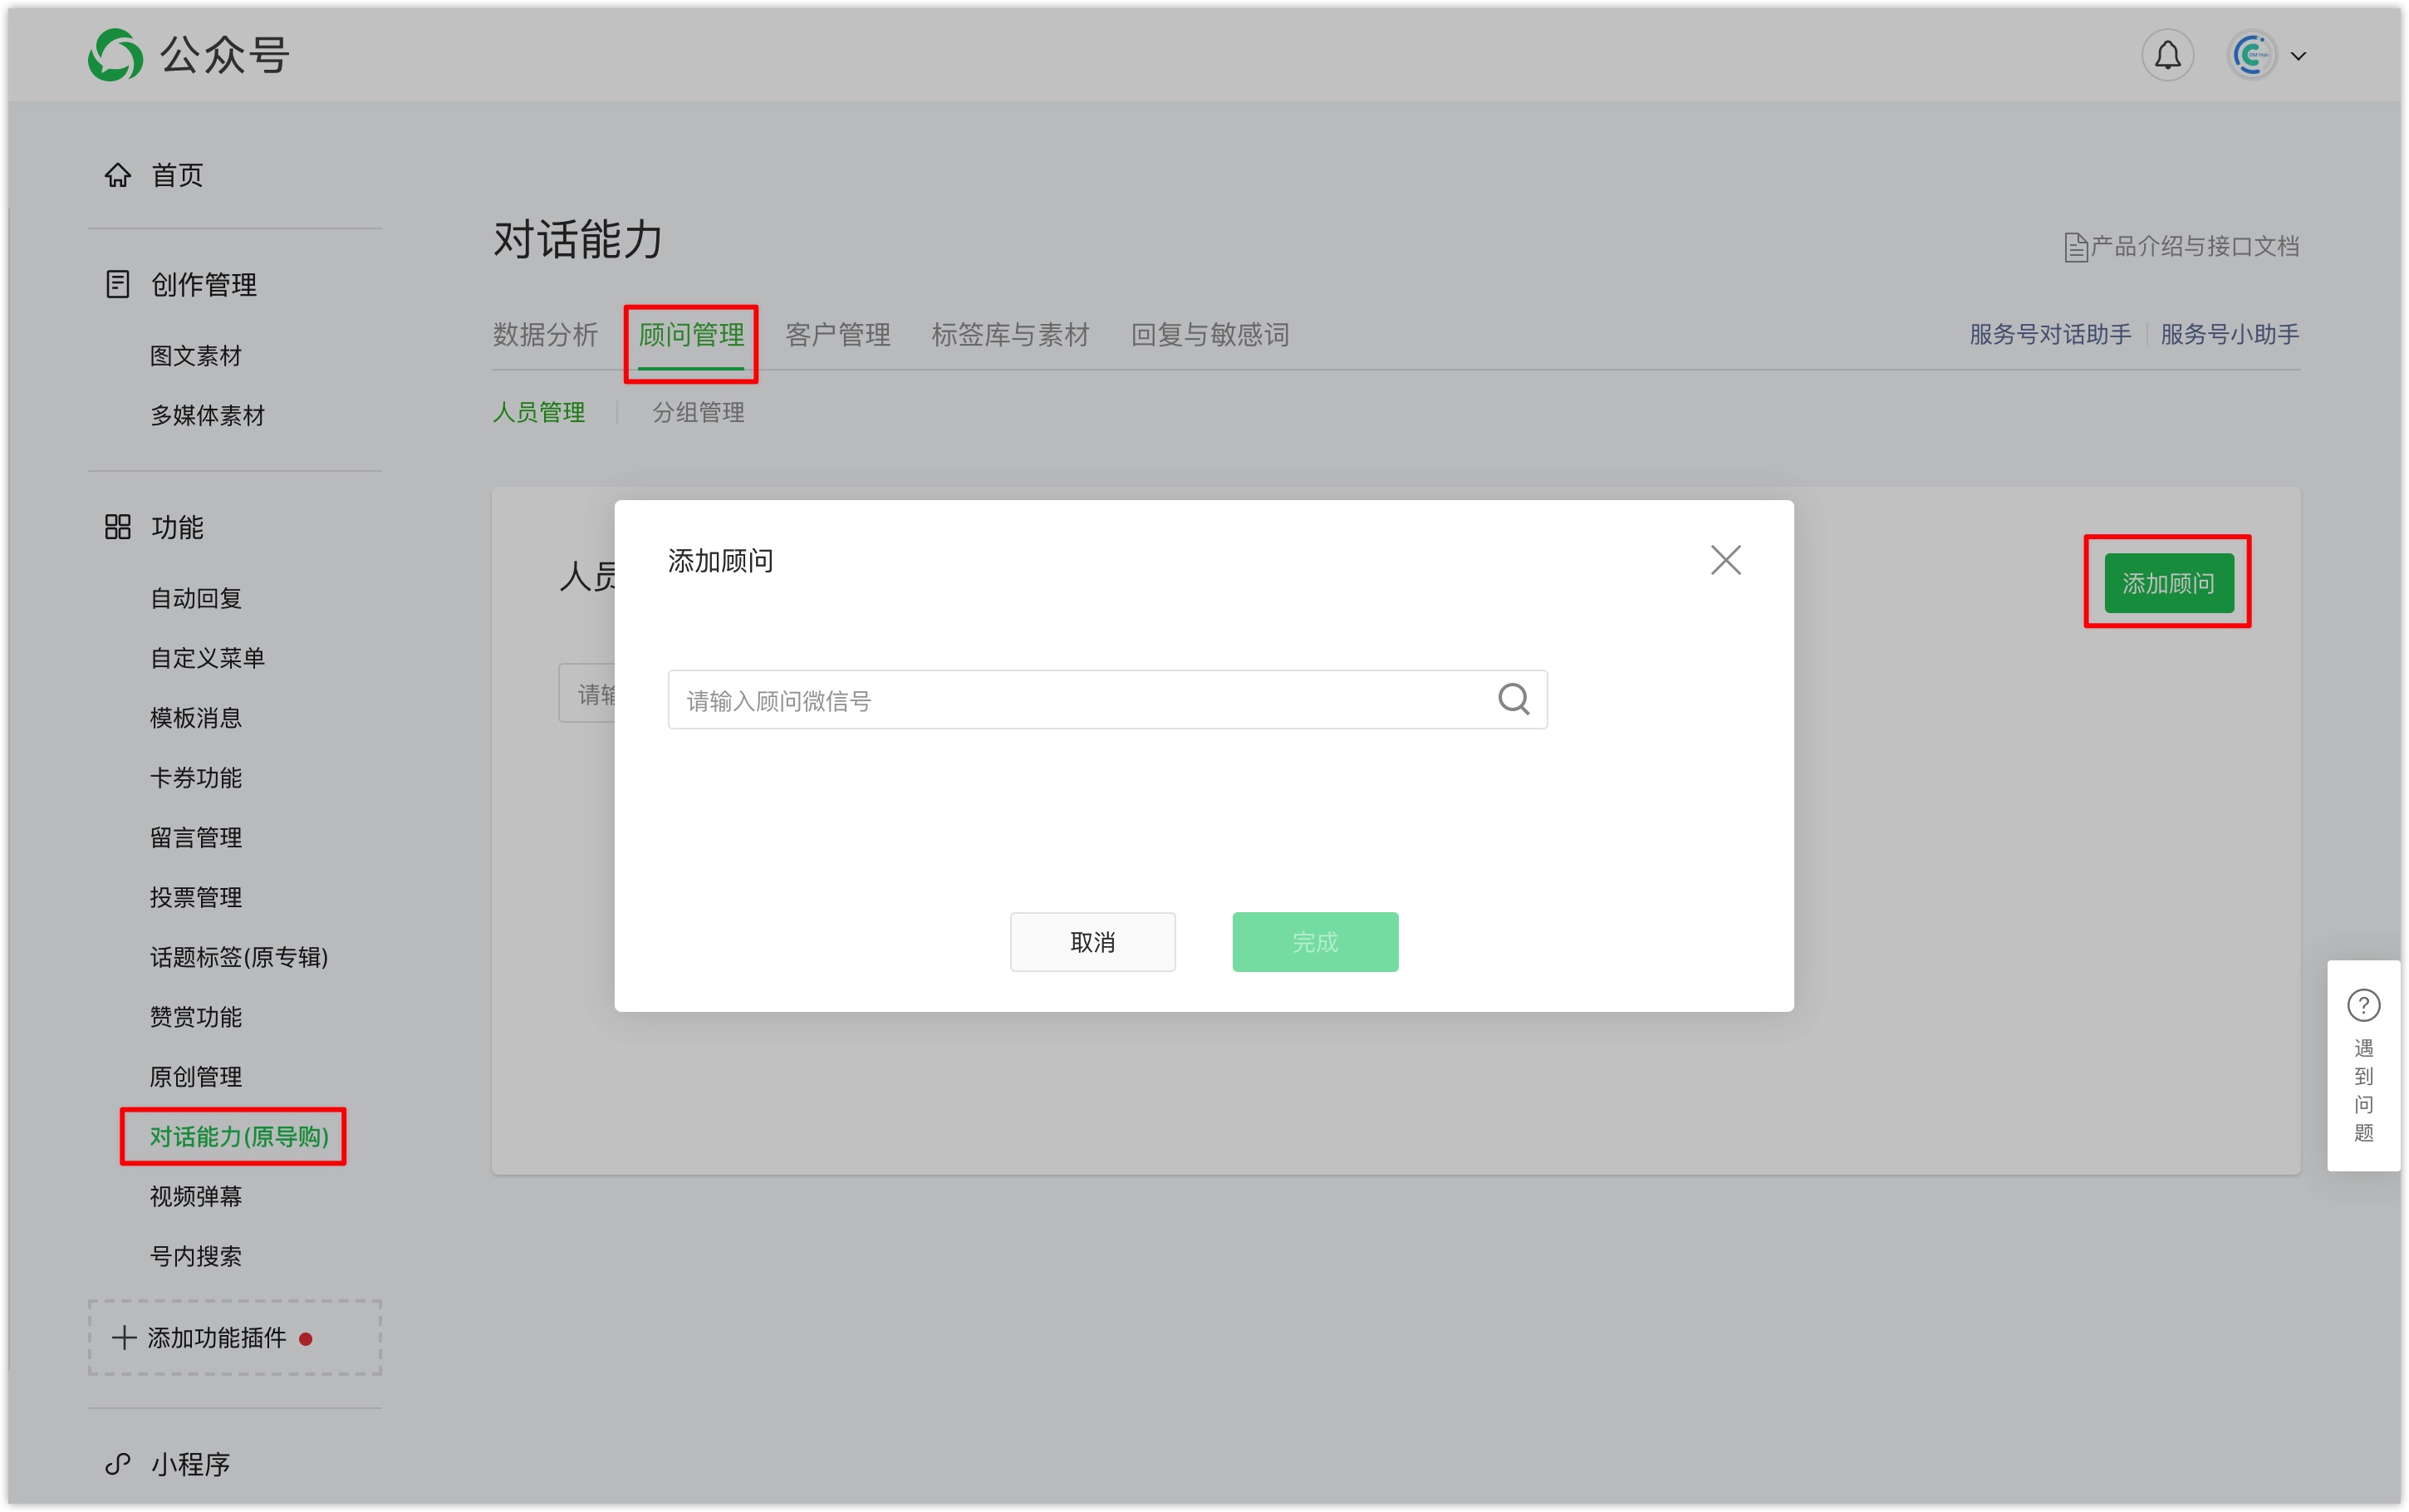The width and height of the screenshot is (2409, 1512).
Task: Open 服务号对话助手 link
Action: click(x=2050, y=334)
